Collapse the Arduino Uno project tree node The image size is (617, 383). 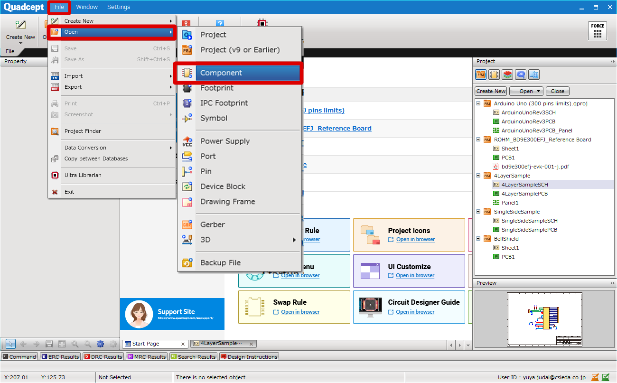tap(478, 103)
